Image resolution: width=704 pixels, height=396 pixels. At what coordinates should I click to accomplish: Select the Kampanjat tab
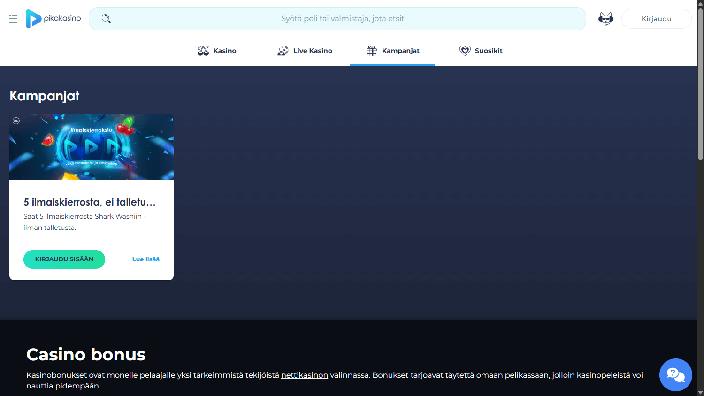point(392,51)
